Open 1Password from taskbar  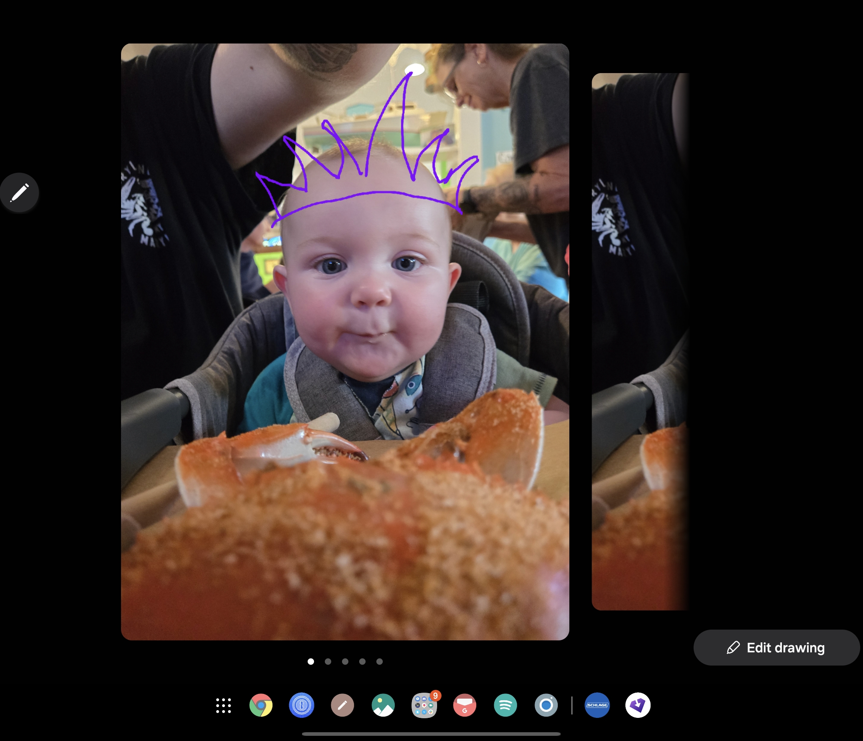(x=302, y=705)
